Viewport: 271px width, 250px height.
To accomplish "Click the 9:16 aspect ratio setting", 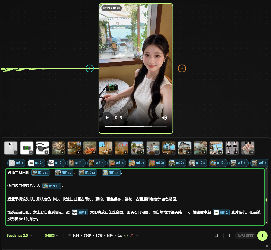I will (x=76, y=236).
